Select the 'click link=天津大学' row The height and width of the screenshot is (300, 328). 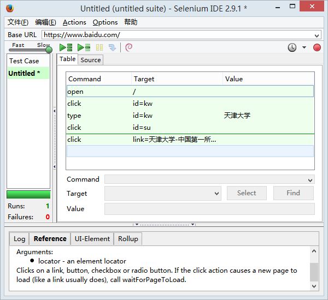click(190, 140)
